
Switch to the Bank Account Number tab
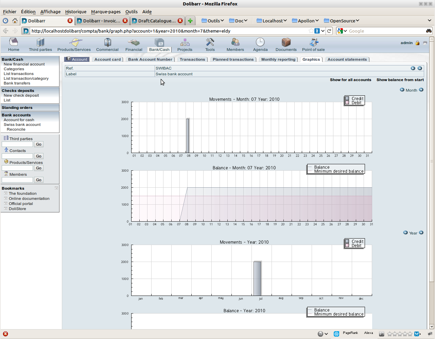point(150,59)
